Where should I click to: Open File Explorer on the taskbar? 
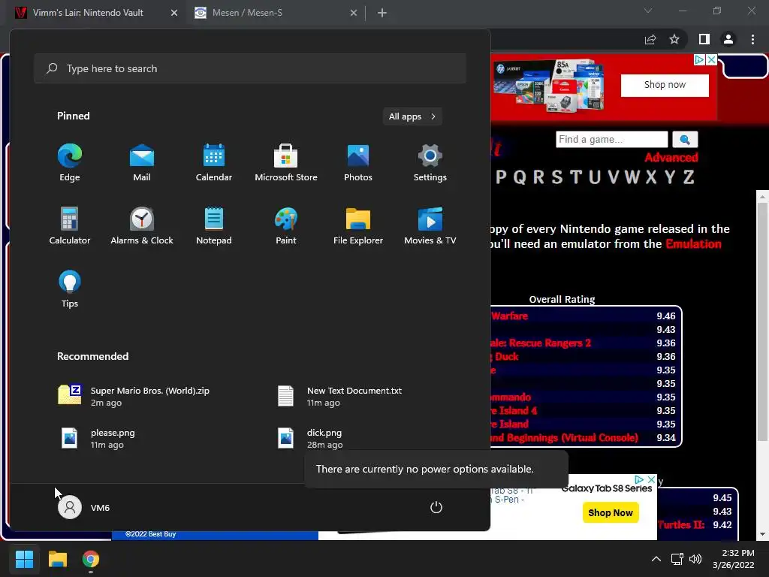pyautogui.click(x=57, y=559)
